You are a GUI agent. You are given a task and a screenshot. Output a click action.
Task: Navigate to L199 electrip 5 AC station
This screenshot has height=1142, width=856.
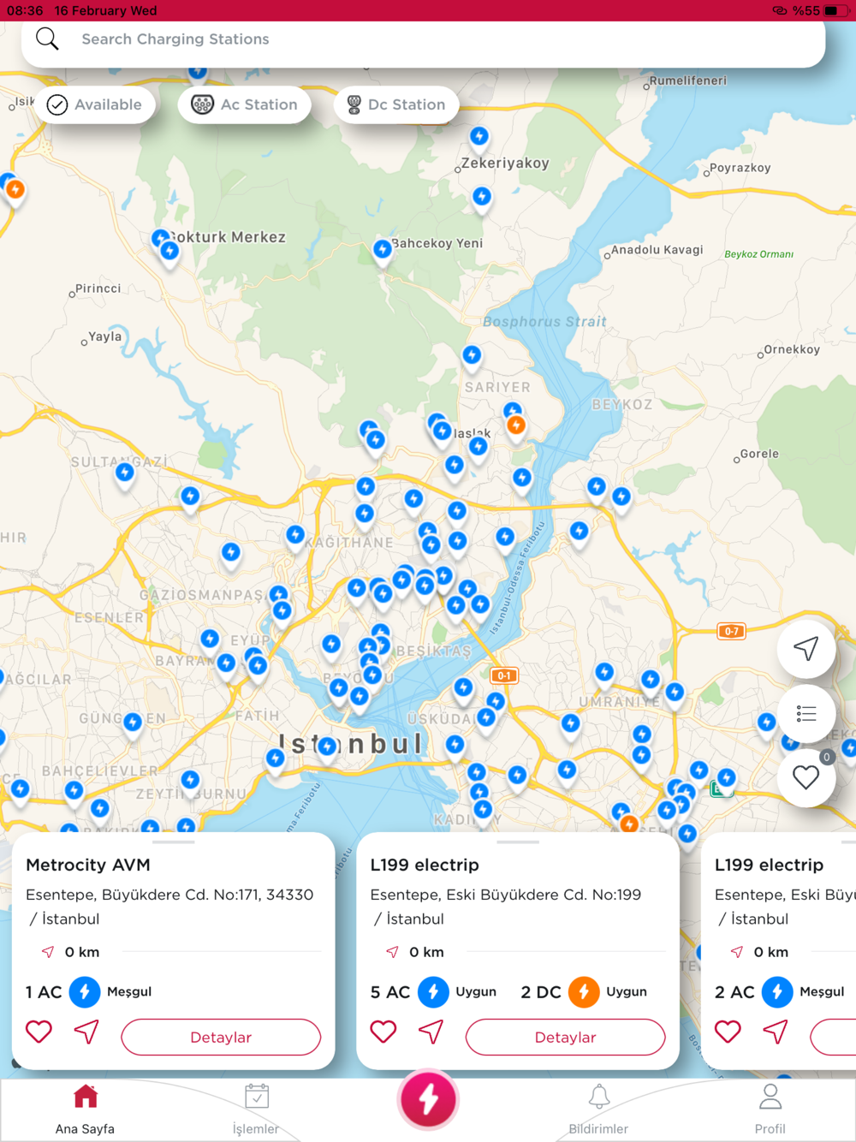[431, 1032]
